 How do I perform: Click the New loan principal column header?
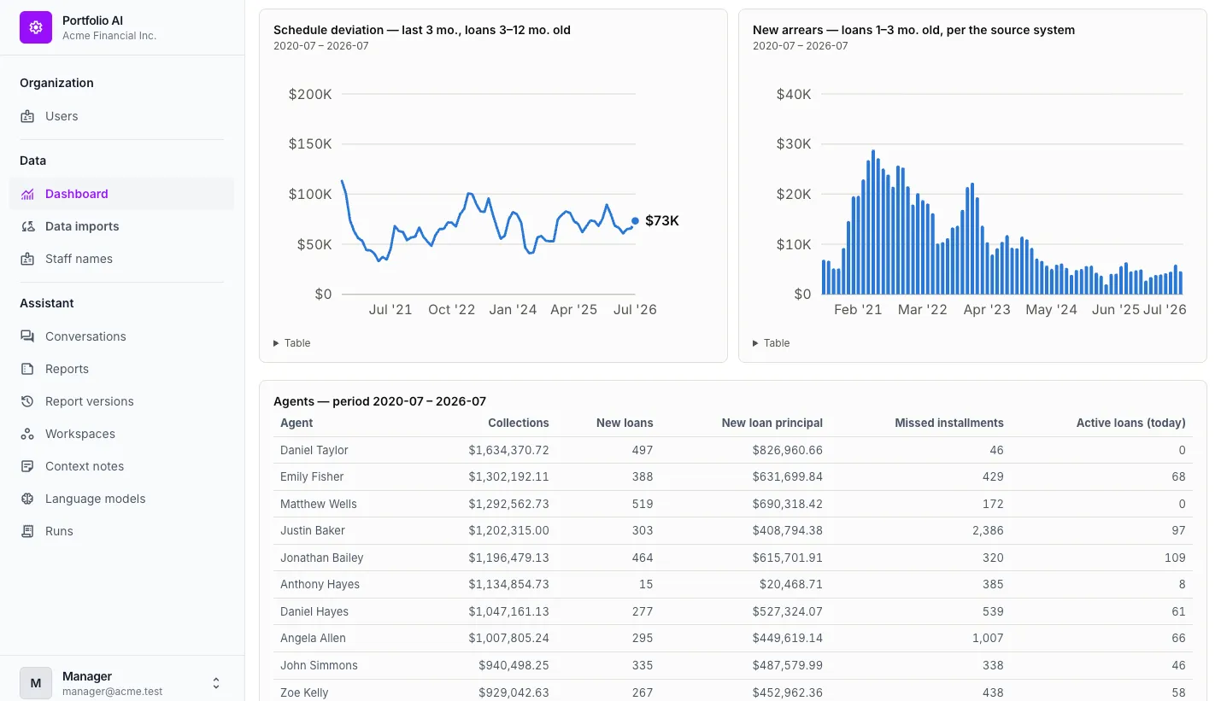click(x=772, y=423)
